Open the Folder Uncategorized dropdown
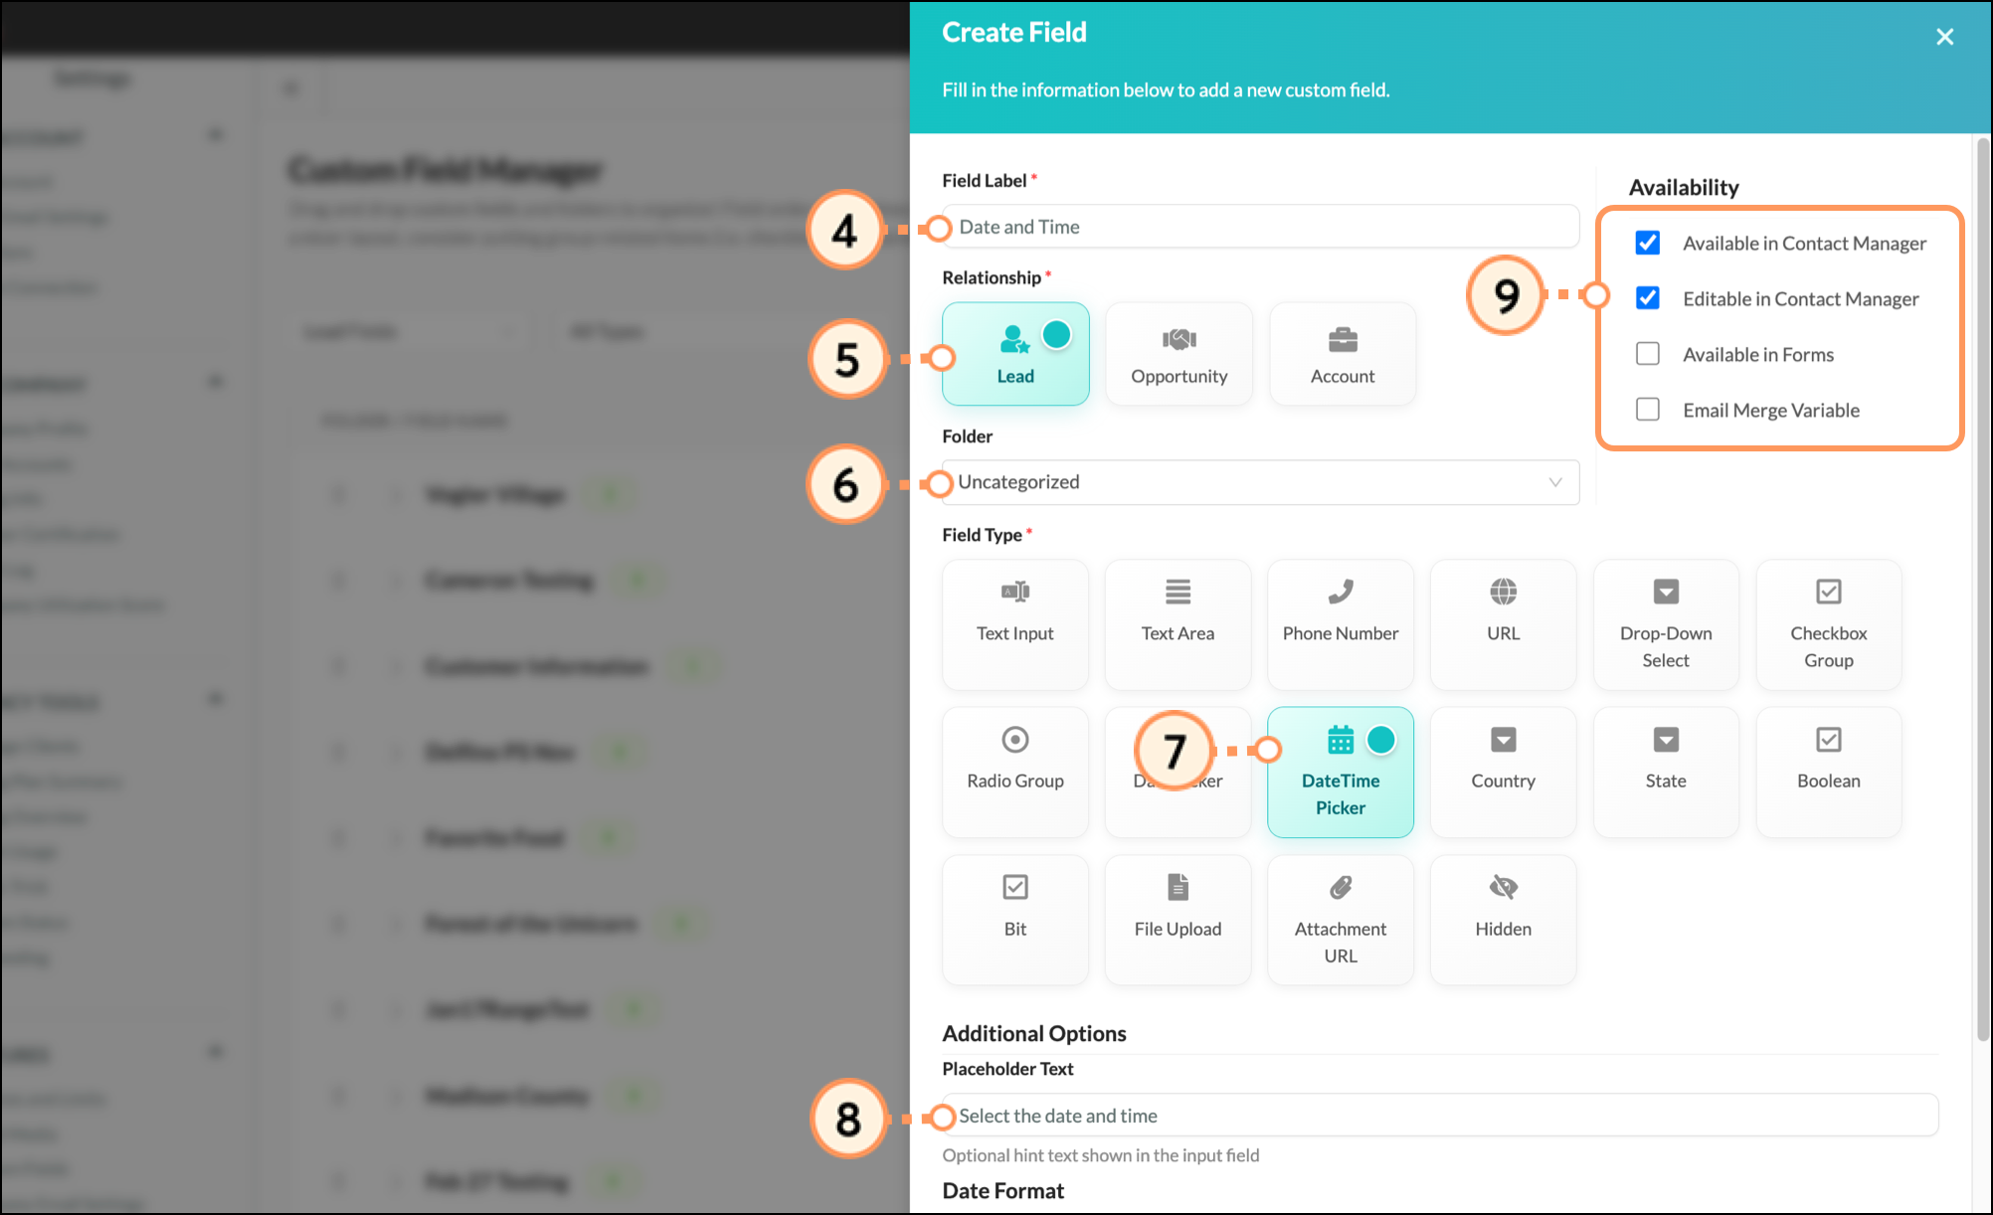Image resolution: width=1993 pixels, height=1215 pixels. point(1260,482)
